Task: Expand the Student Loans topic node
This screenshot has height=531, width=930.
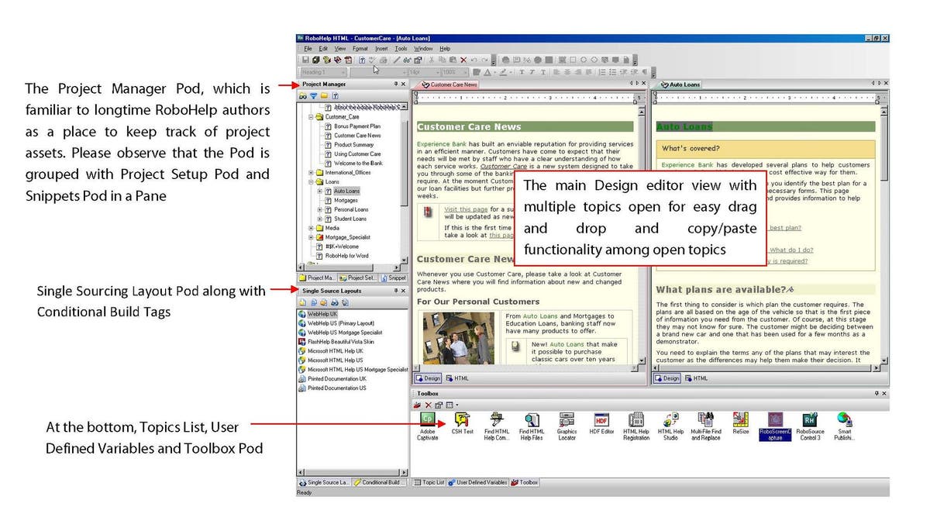Action: 319,219
